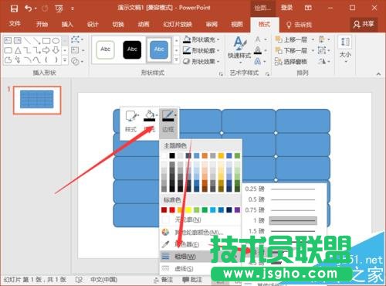Open the 文件 tab
The image size is (386, 286).
pyautogui.click(x=15, y=24)
